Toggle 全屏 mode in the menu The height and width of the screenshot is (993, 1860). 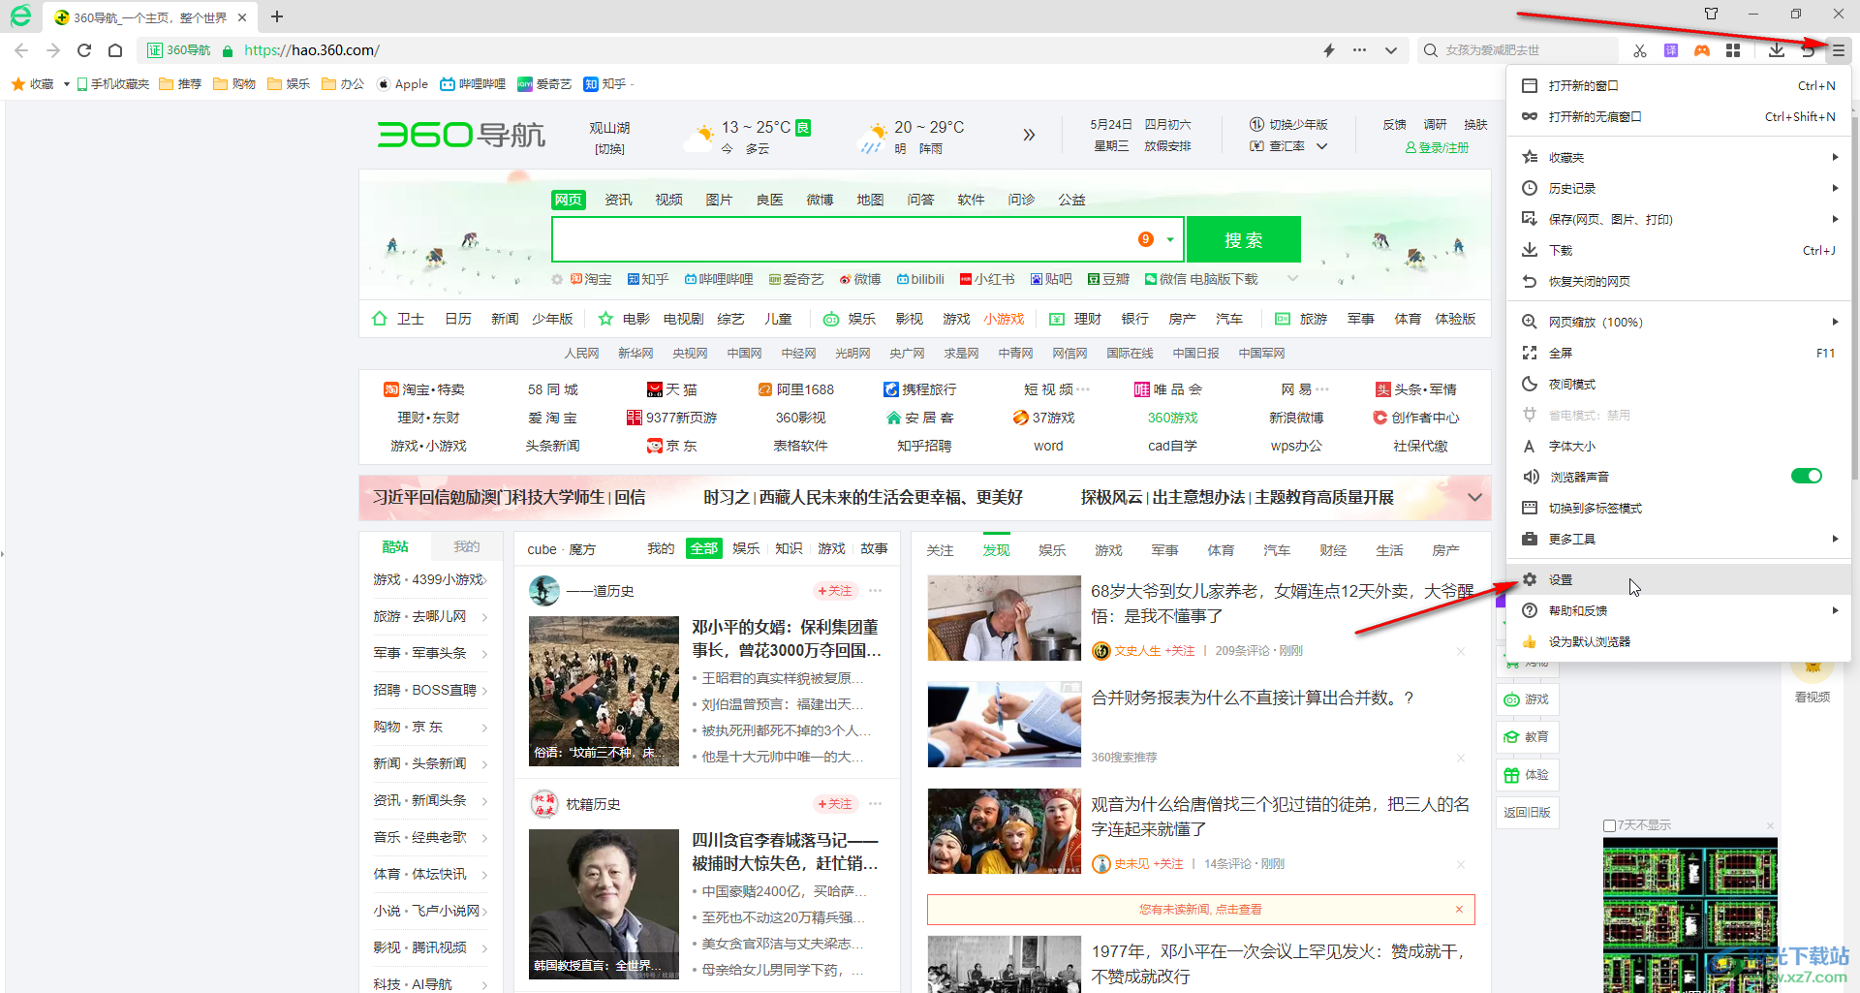click(1679, 353)
